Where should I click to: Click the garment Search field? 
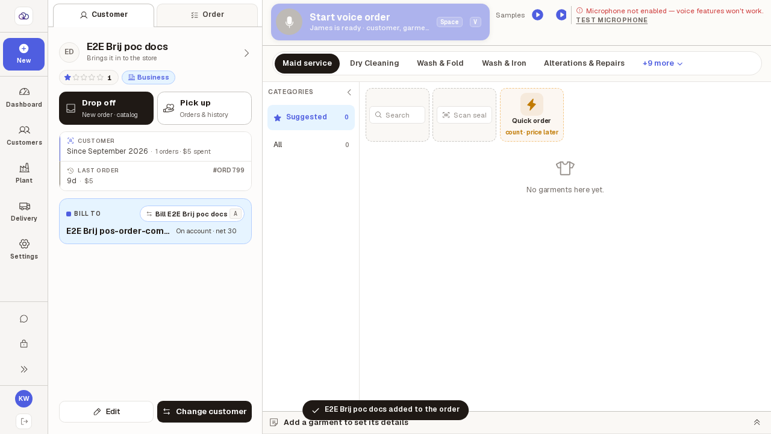tap(398, 115)
